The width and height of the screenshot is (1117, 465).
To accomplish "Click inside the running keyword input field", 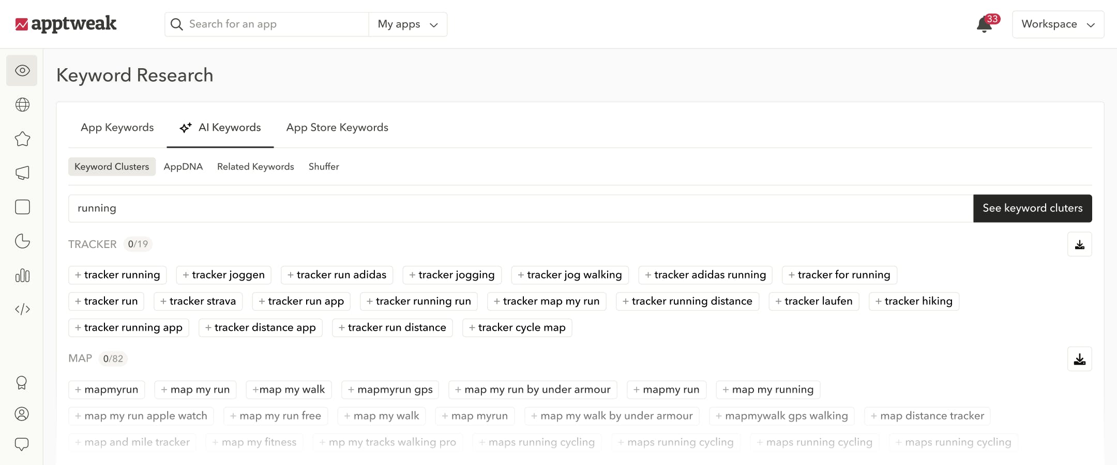I will point(310,208).
